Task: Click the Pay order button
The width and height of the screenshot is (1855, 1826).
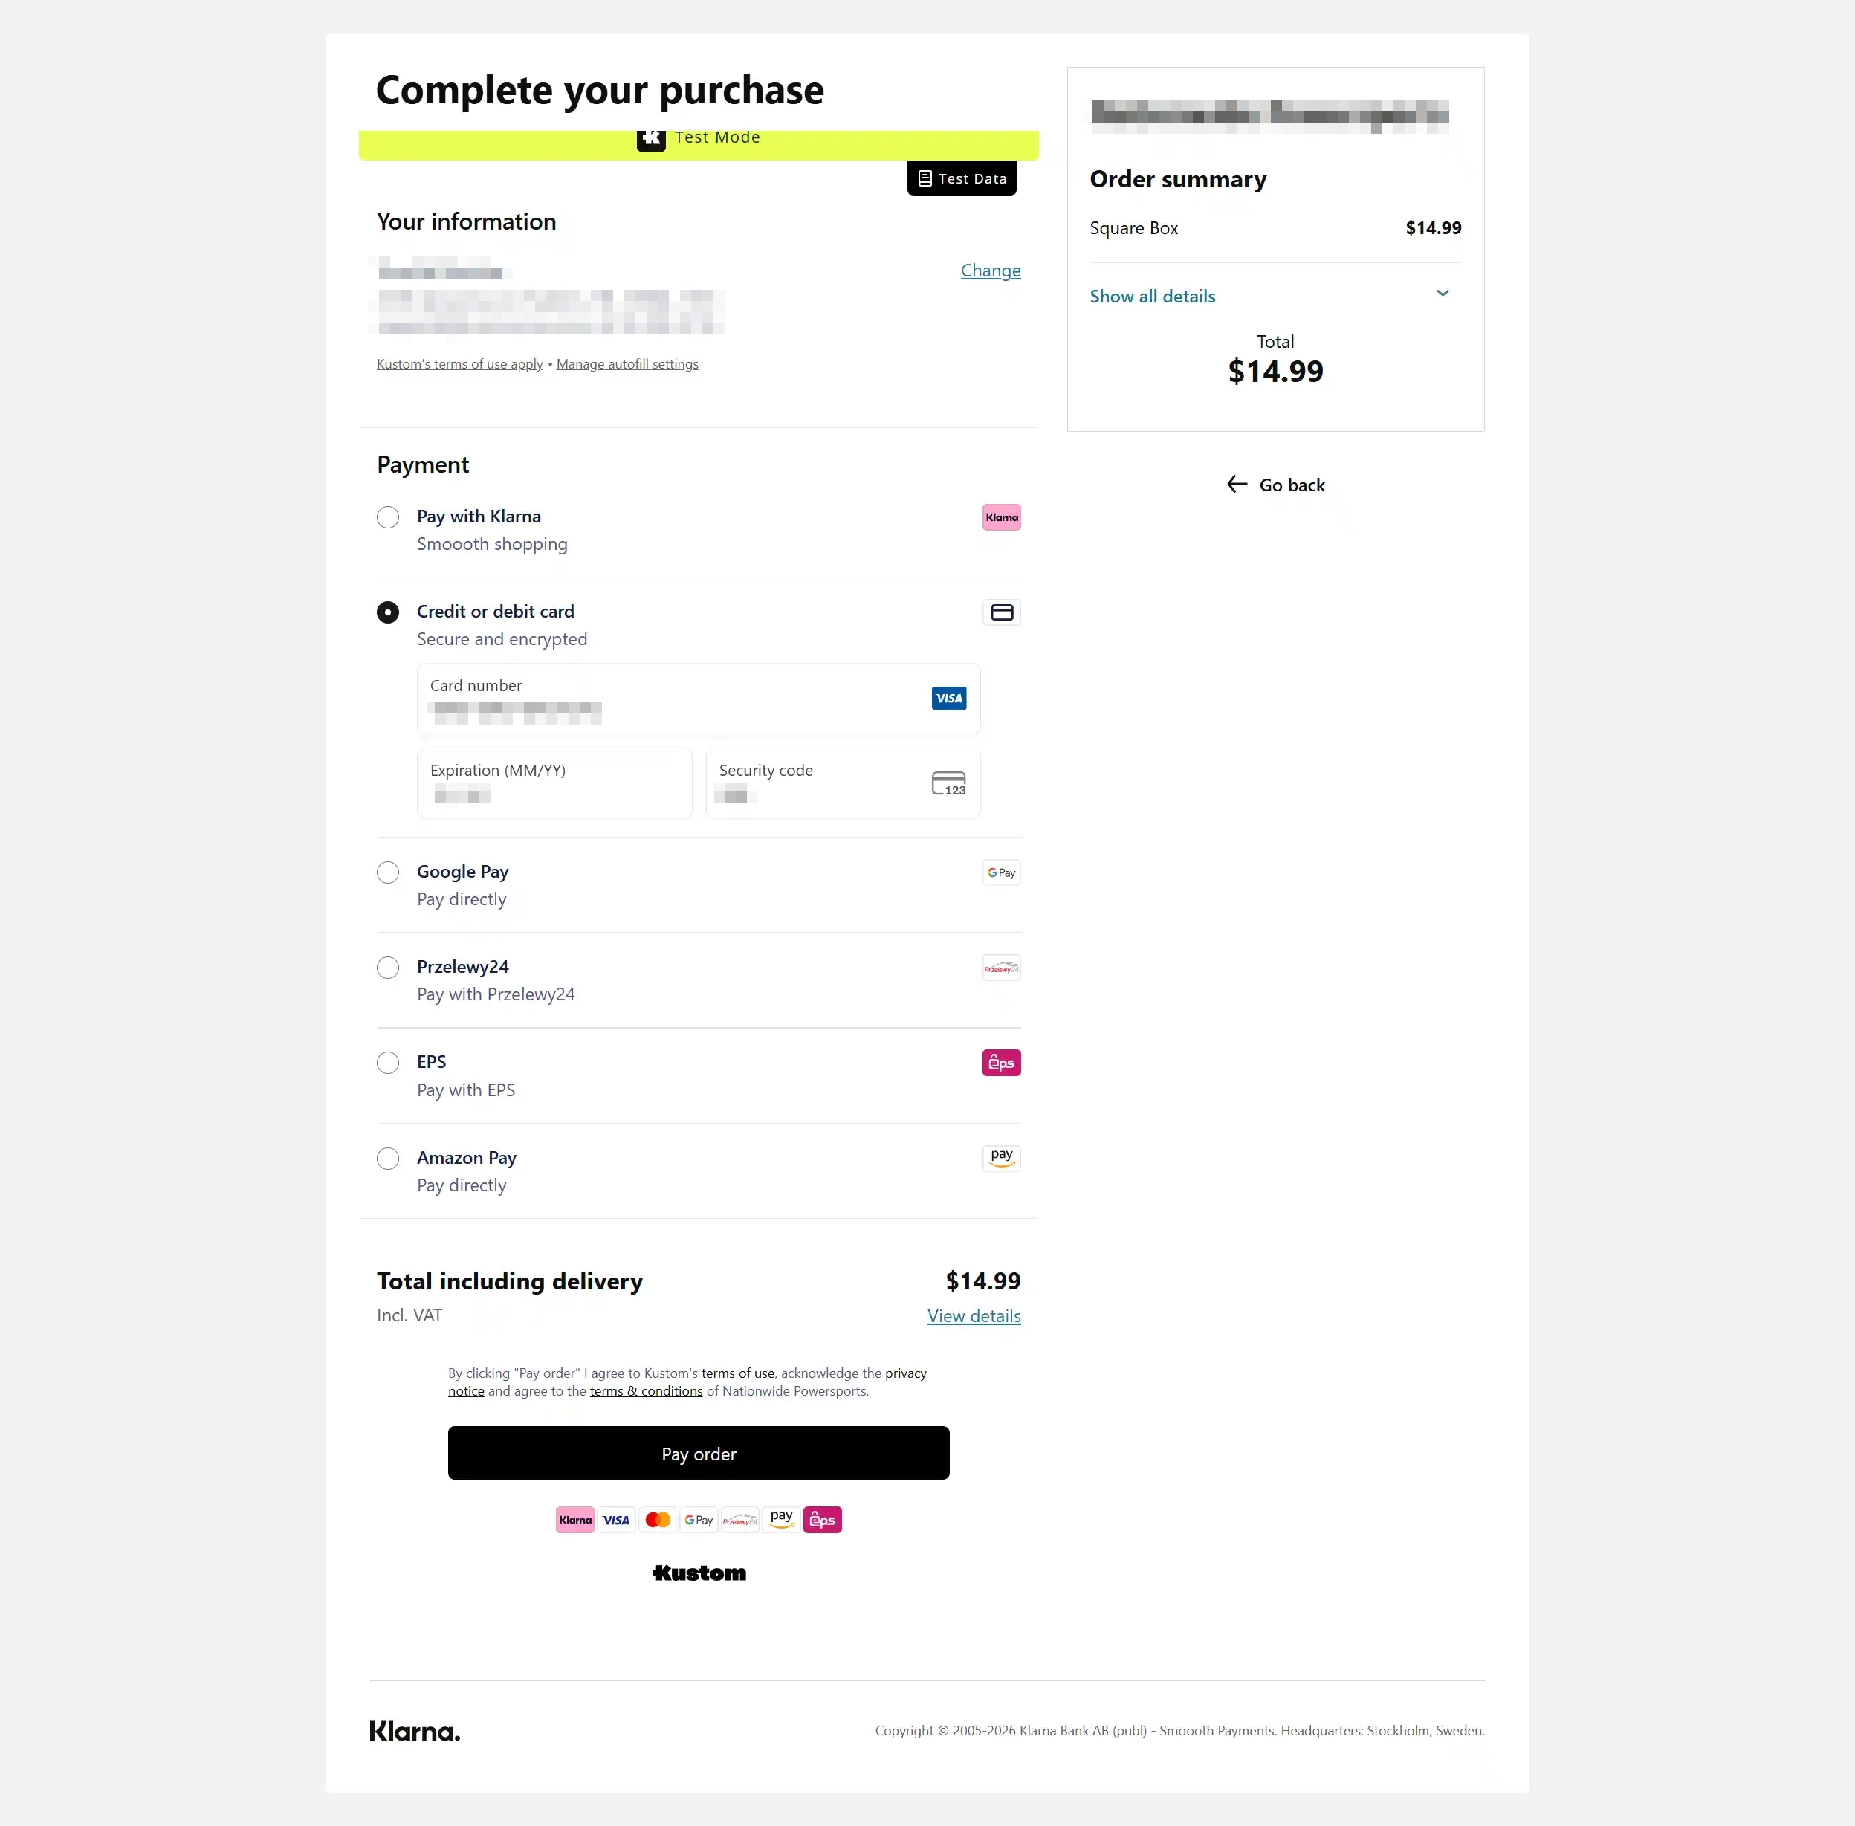Action: click(699, 1453)
